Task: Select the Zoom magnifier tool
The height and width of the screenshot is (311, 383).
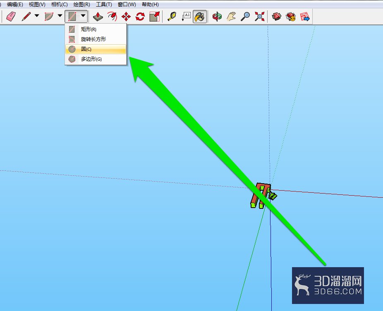Action: [245, 17]
